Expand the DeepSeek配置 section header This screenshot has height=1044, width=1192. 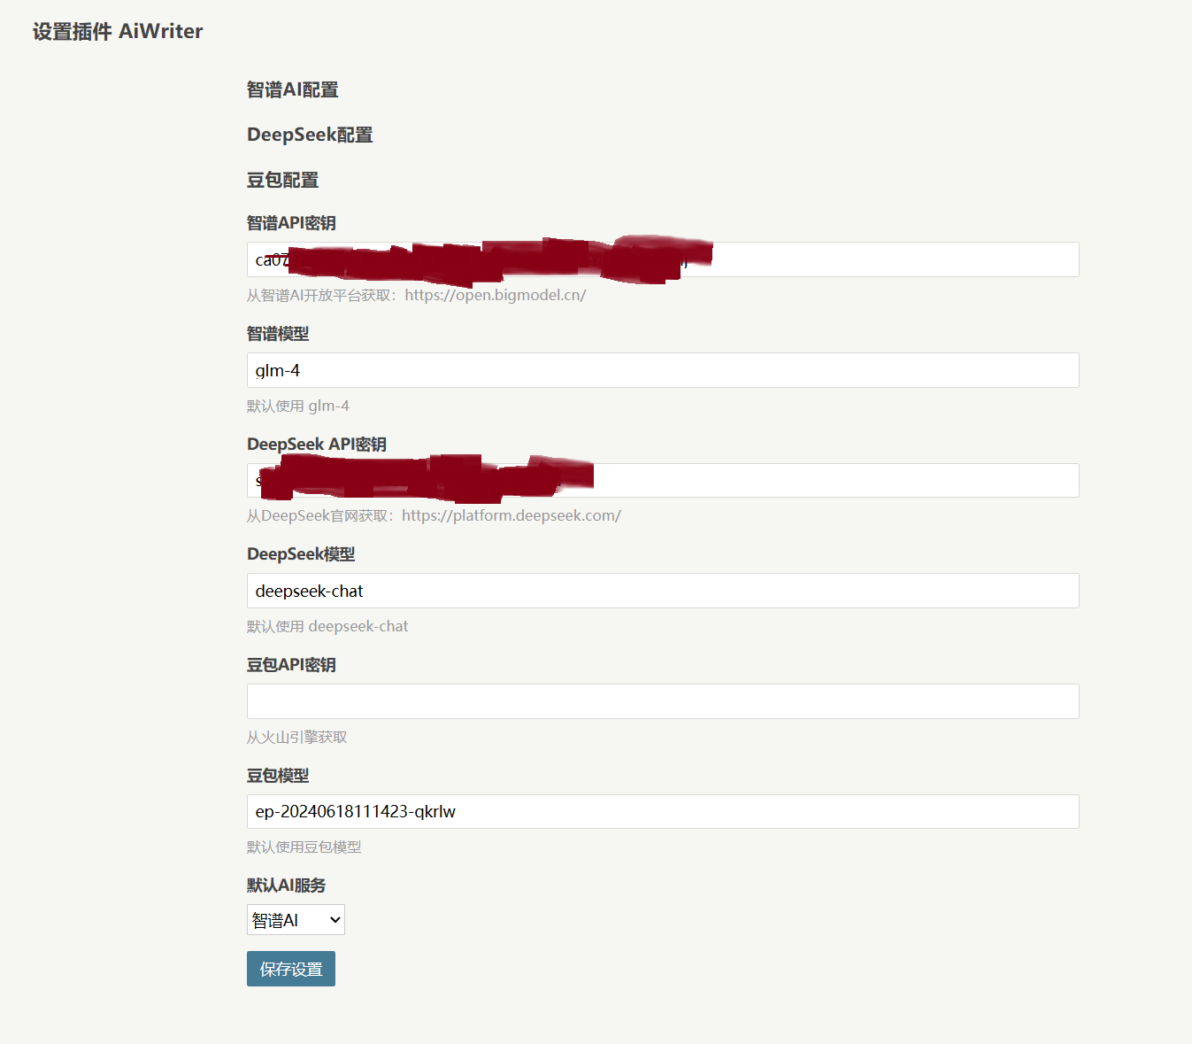click(310, 135)
